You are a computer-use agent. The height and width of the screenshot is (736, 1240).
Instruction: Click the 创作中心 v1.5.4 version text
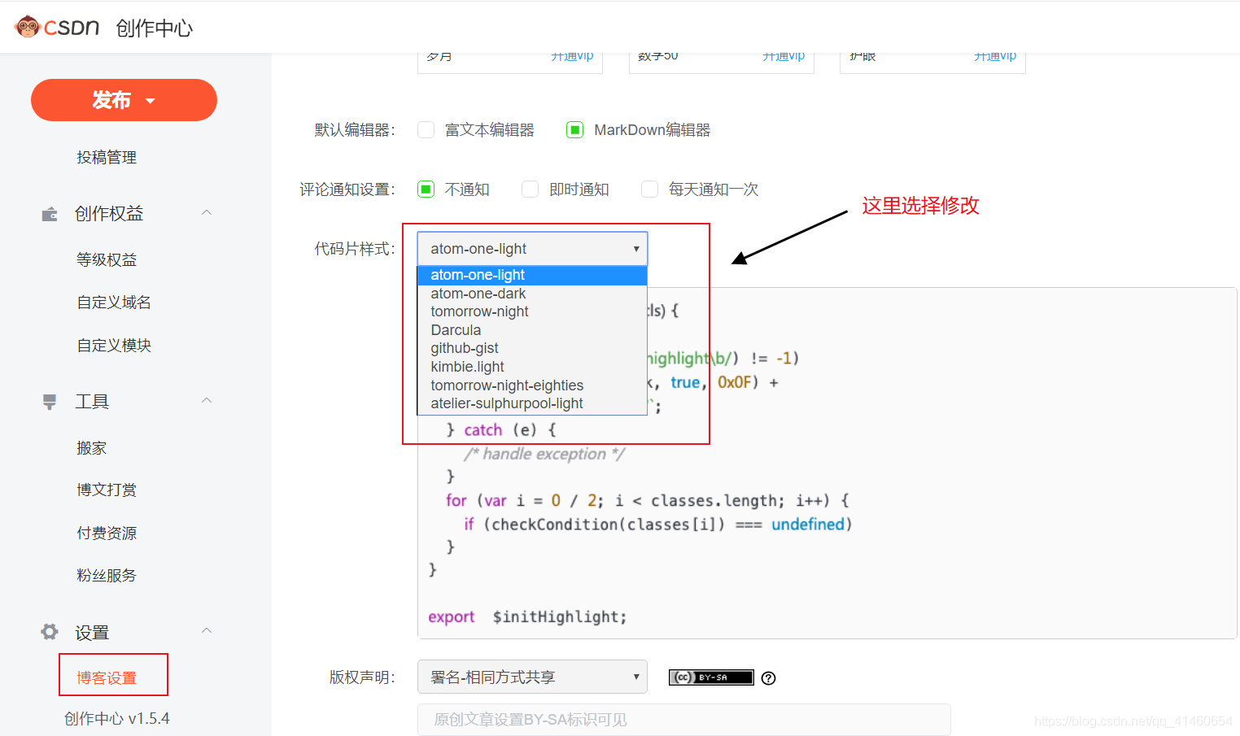[x=117, y=719]
